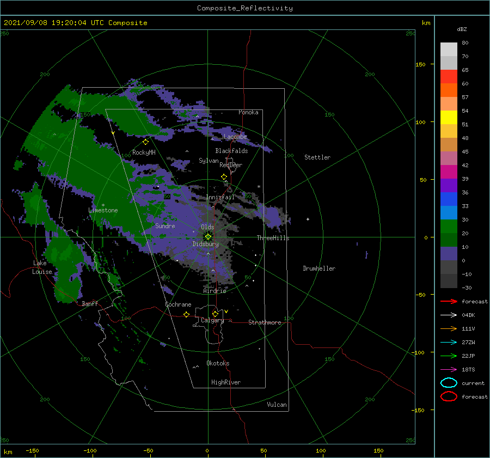Click the Sundre city label
This screenshot has height=458, width=490.
(165, 225)
